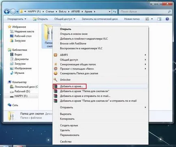Open recent locations dropdown next to Forward

tap(17, 12)
